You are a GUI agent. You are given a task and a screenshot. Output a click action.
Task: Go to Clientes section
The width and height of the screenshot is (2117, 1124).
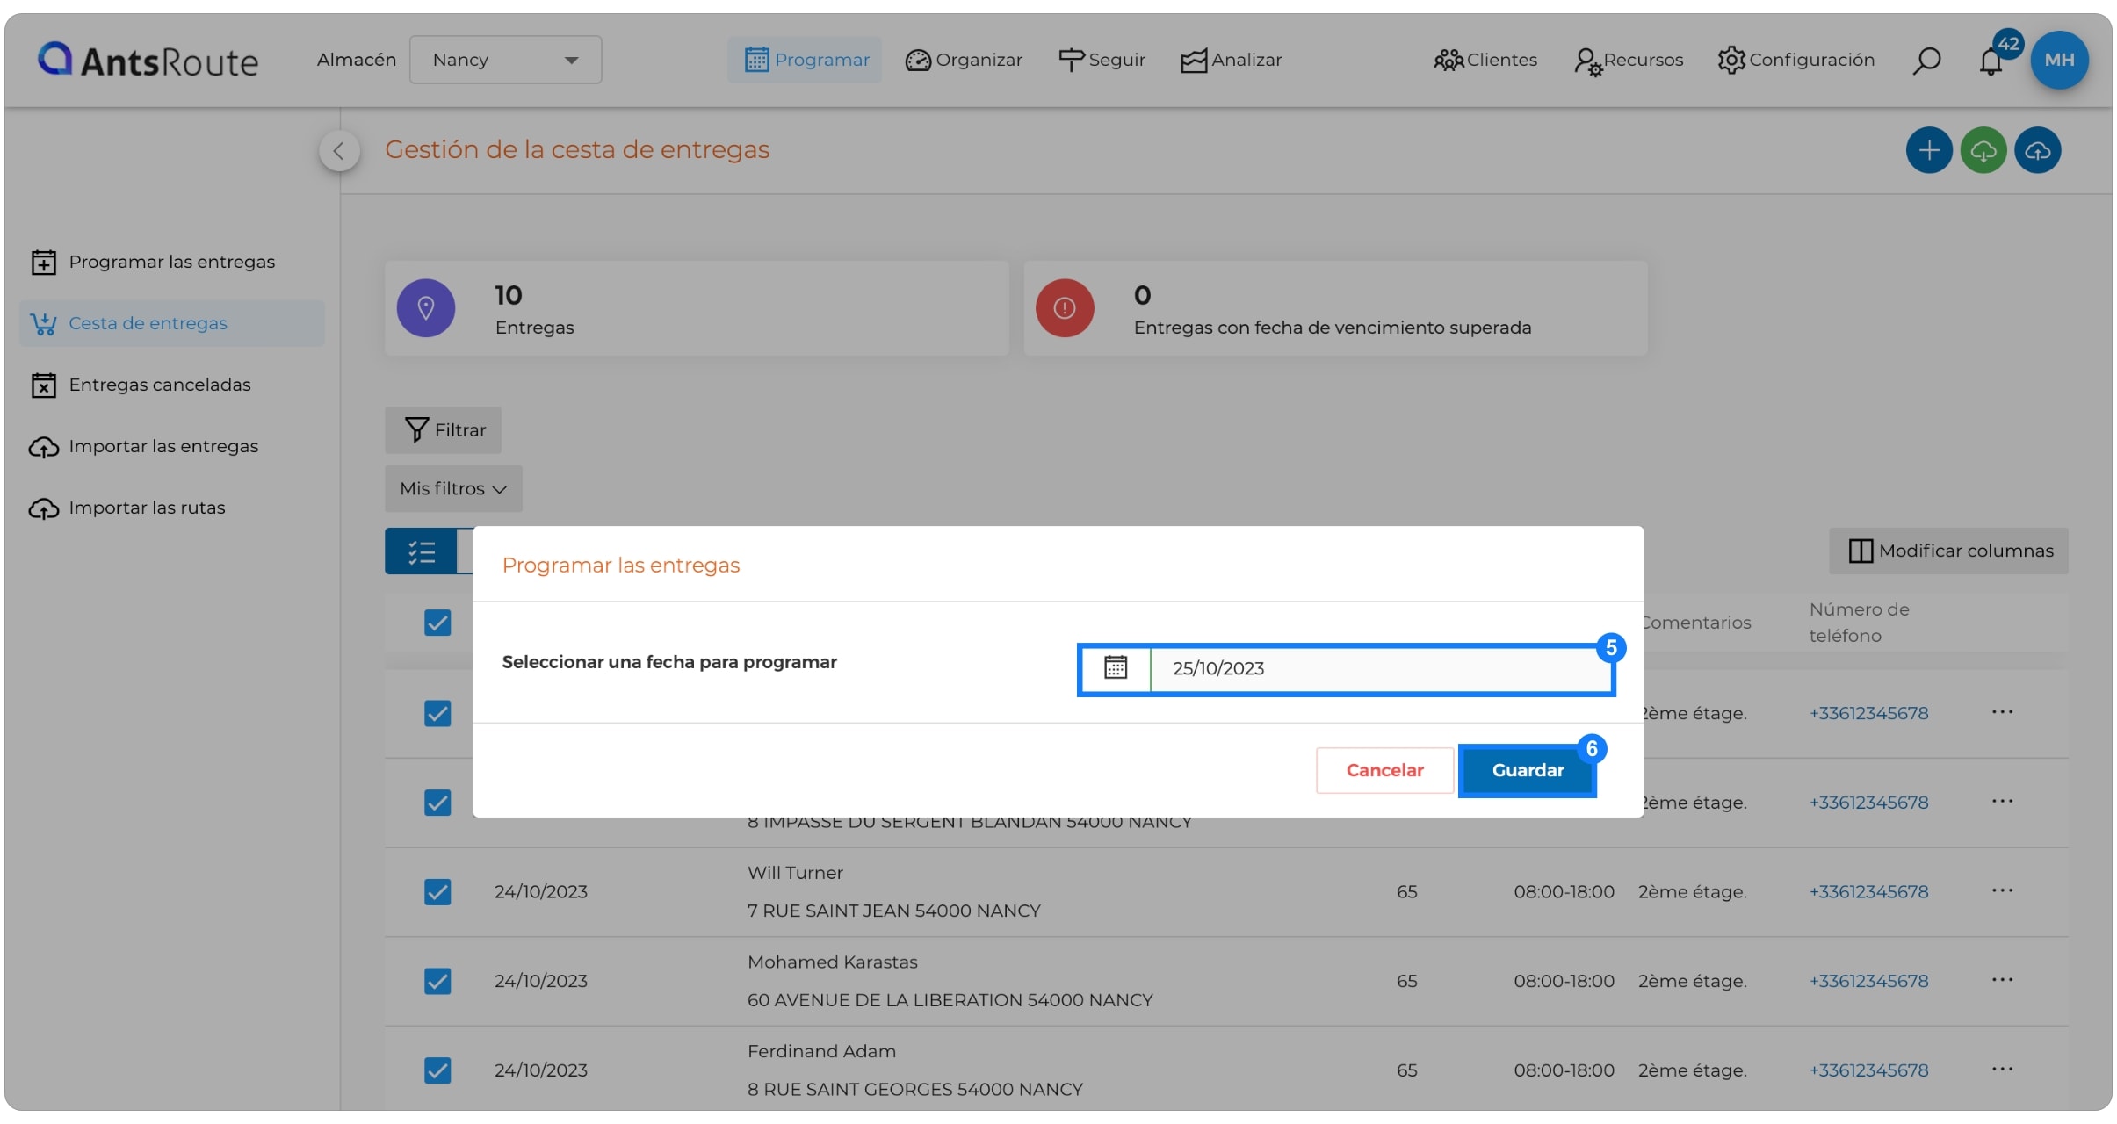click(x=1485, y=60)
